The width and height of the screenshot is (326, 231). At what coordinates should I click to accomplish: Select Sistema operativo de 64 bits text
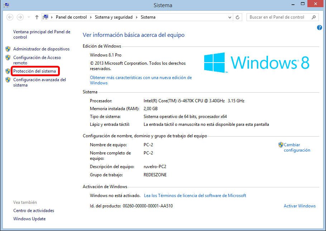point(185,117)
